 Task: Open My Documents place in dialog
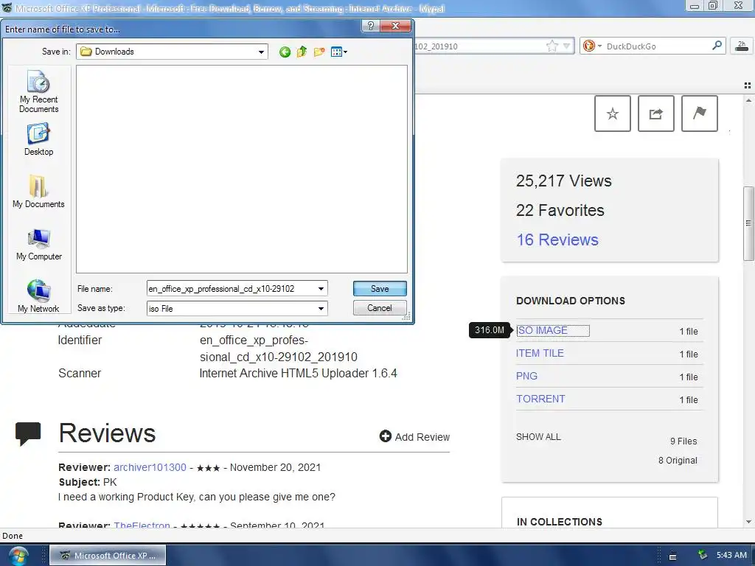[38, 191]
